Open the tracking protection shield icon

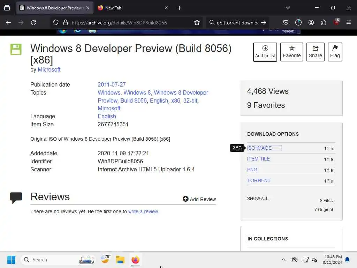tap(56, 23)
